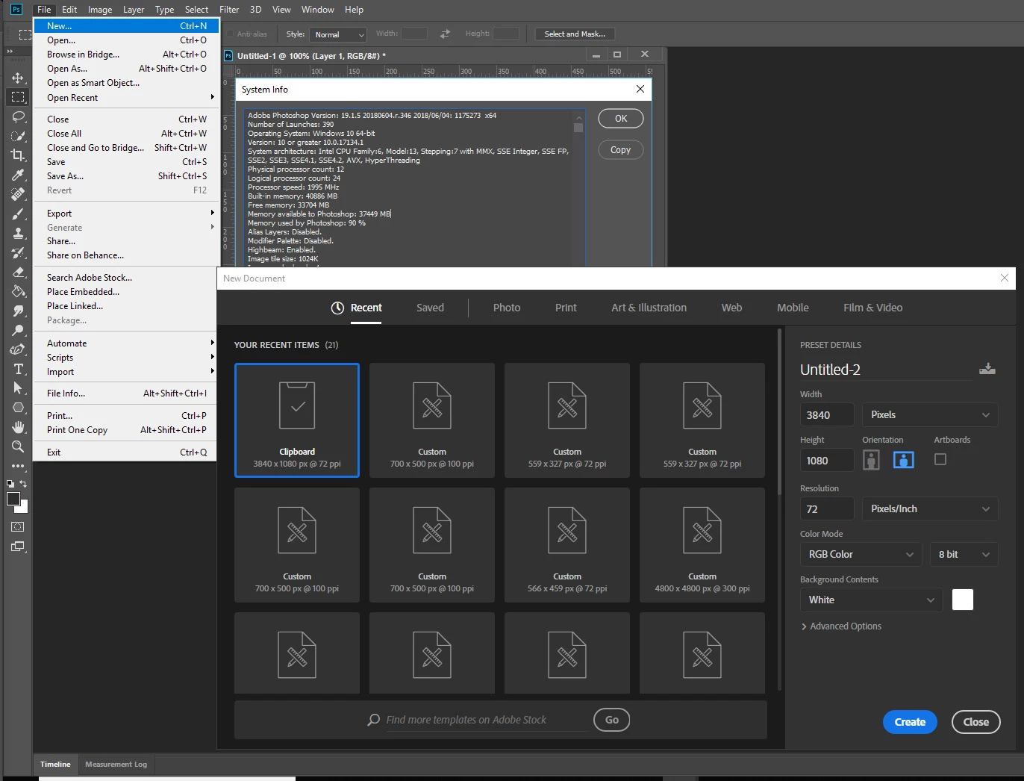Image resolution: width=1024 pixels, height=781 pixels.
Task: Select the Pen tool
Action: click(x=18, y=349)
